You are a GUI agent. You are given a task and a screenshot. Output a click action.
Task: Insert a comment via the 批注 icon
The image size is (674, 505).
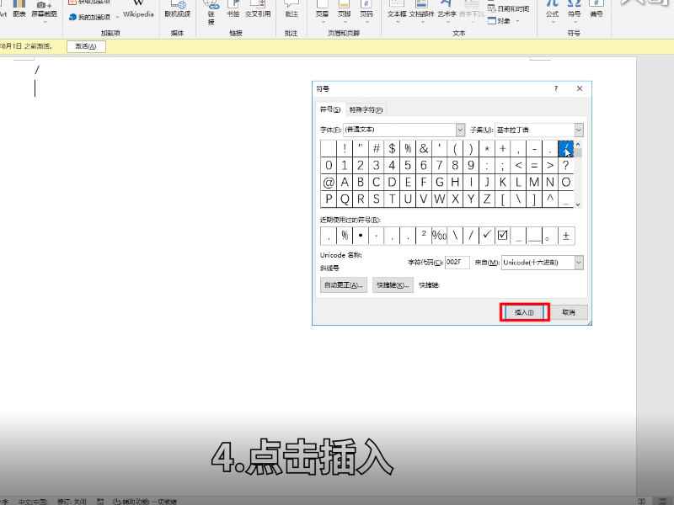point(291,11)
